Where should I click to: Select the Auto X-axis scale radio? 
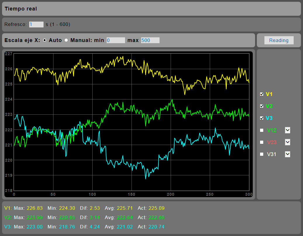[x=45, y=40]
